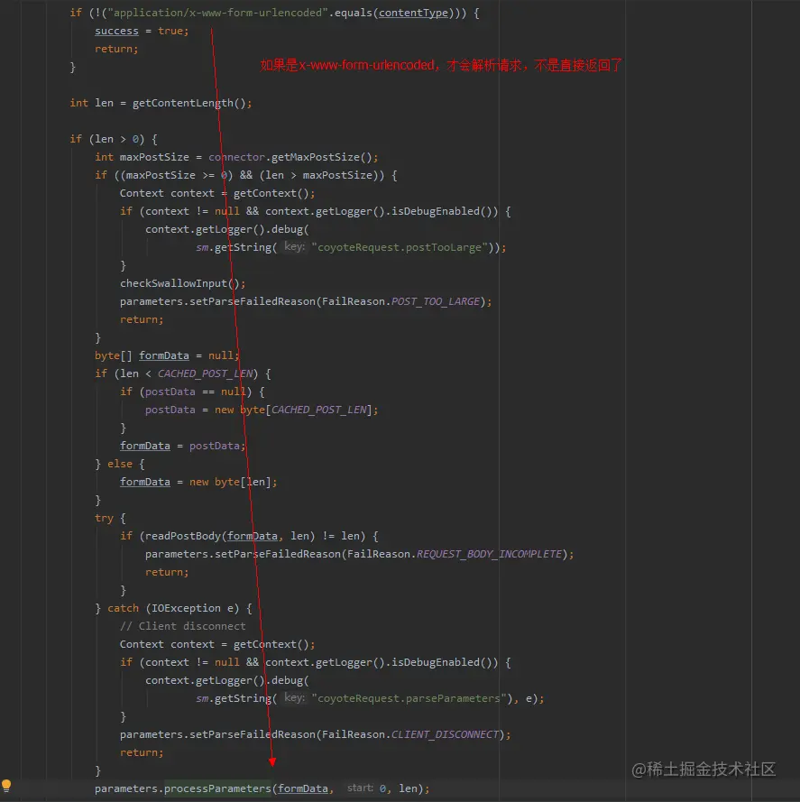Click the "application/x-www-form-urlencoded" string literal

pos(217,13)
